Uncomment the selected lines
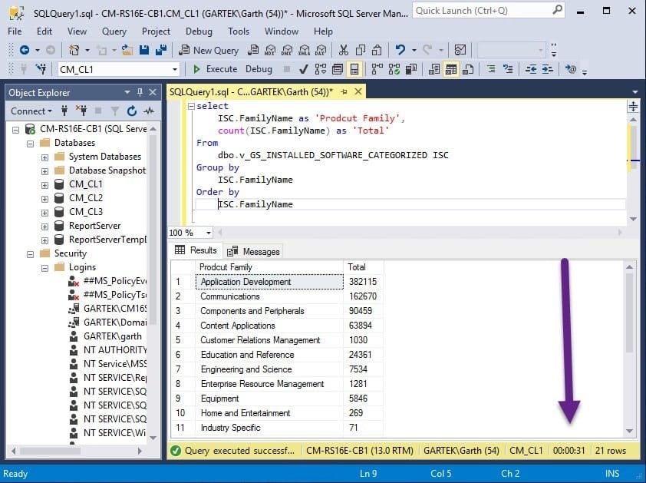This screenshot has width=646, height=483. coord(508,69)
